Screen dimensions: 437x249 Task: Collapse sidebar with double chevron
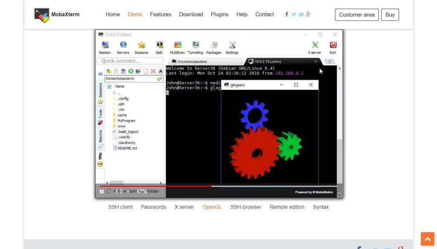tap(100, 74)
